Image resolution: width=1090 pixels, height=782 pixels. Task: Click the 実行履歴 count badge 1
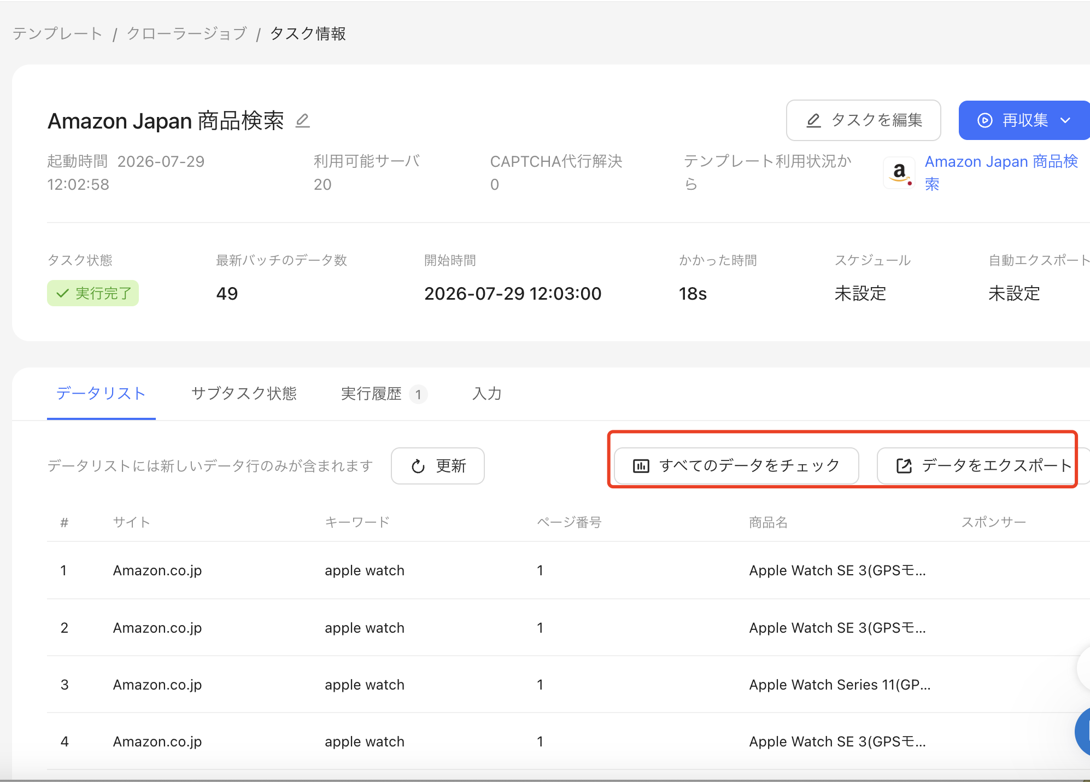coord(418,394)
